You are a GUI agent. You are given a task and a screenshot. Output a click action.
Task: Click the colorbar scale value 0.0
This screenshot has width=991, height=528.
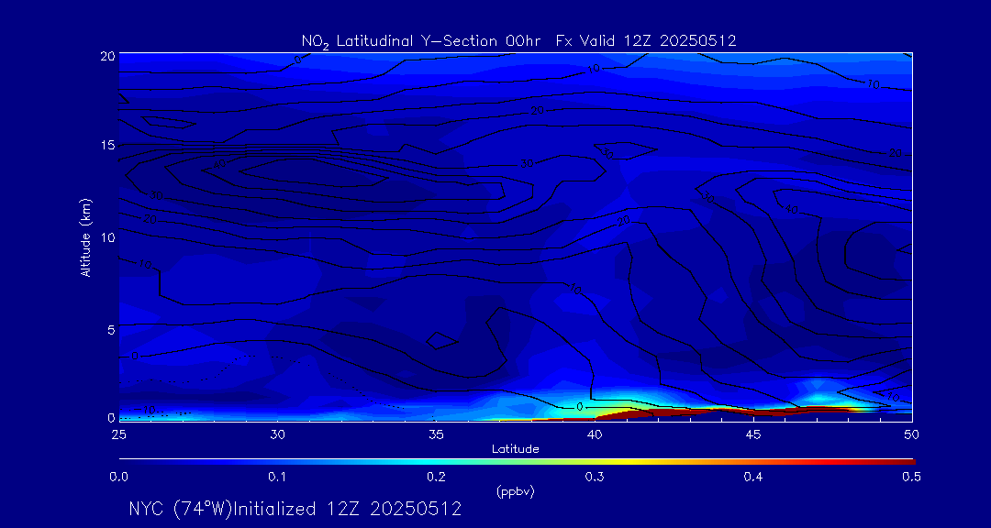[118, 478]
